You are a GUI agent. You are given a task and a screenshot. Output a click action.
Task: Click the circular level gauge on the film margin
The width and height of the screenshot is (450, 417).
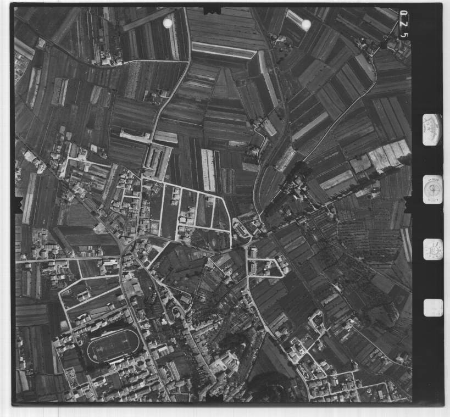tap(433, 190)
